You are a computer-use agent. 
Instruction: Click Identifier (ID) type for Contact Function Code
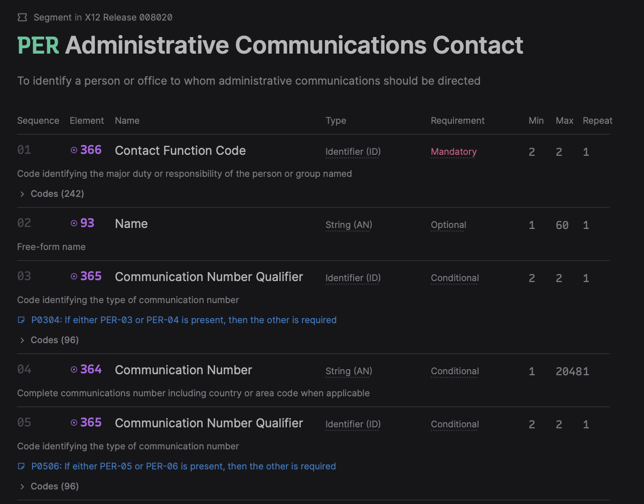coord(353,152)
